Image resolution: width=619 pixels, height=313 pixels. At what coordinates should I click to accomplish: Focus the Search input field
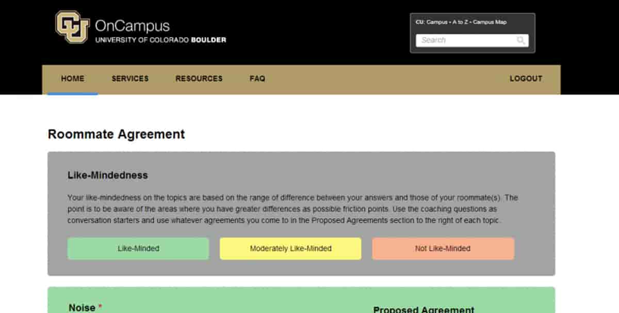coord(464,40)
